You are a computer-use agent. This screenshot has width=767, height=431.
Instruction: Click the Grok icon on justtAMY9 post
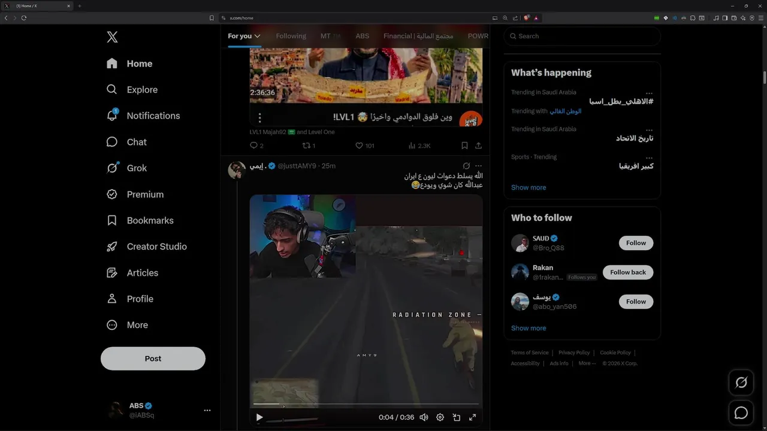click(x=466, y=166)
